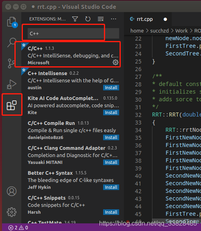Image resolution: width=201 pixels, height=231 pixels.
Task: Open the Manage gear at the activity bar bottom
Action: 12,212
